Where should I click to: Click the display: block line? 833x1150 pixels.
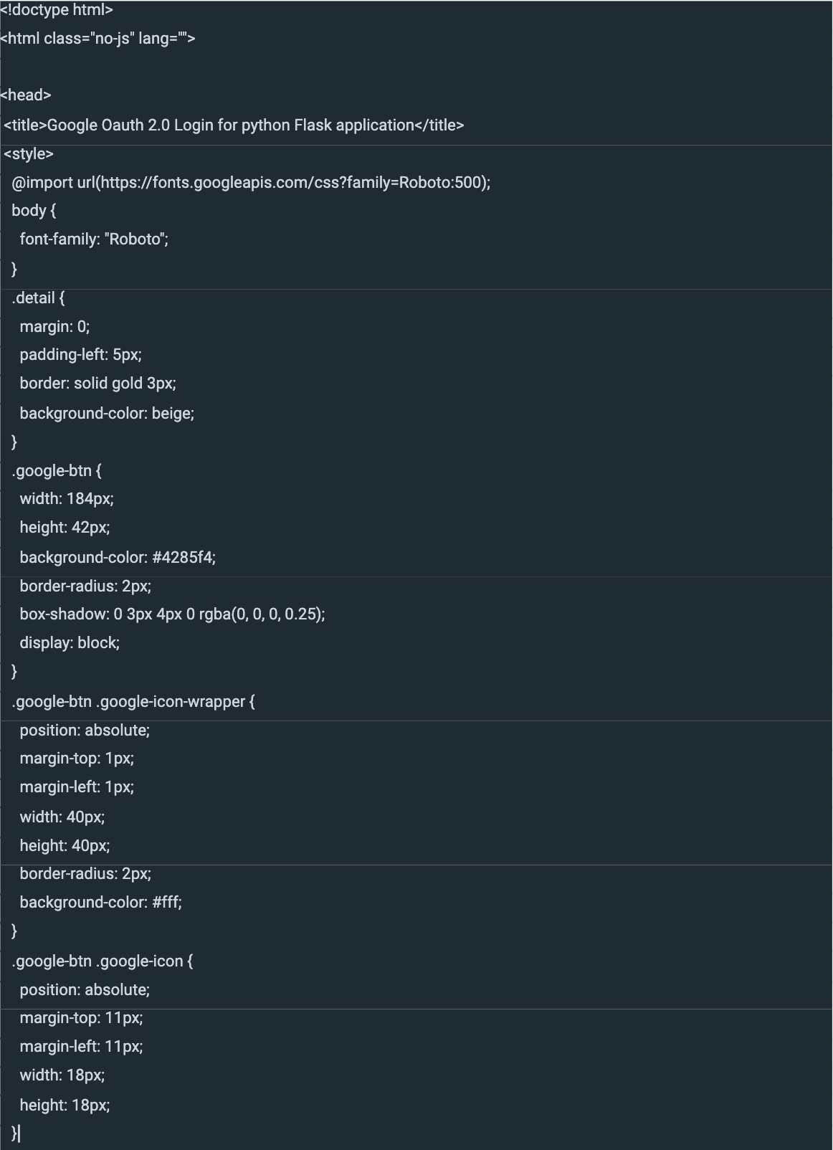[70, 643]
